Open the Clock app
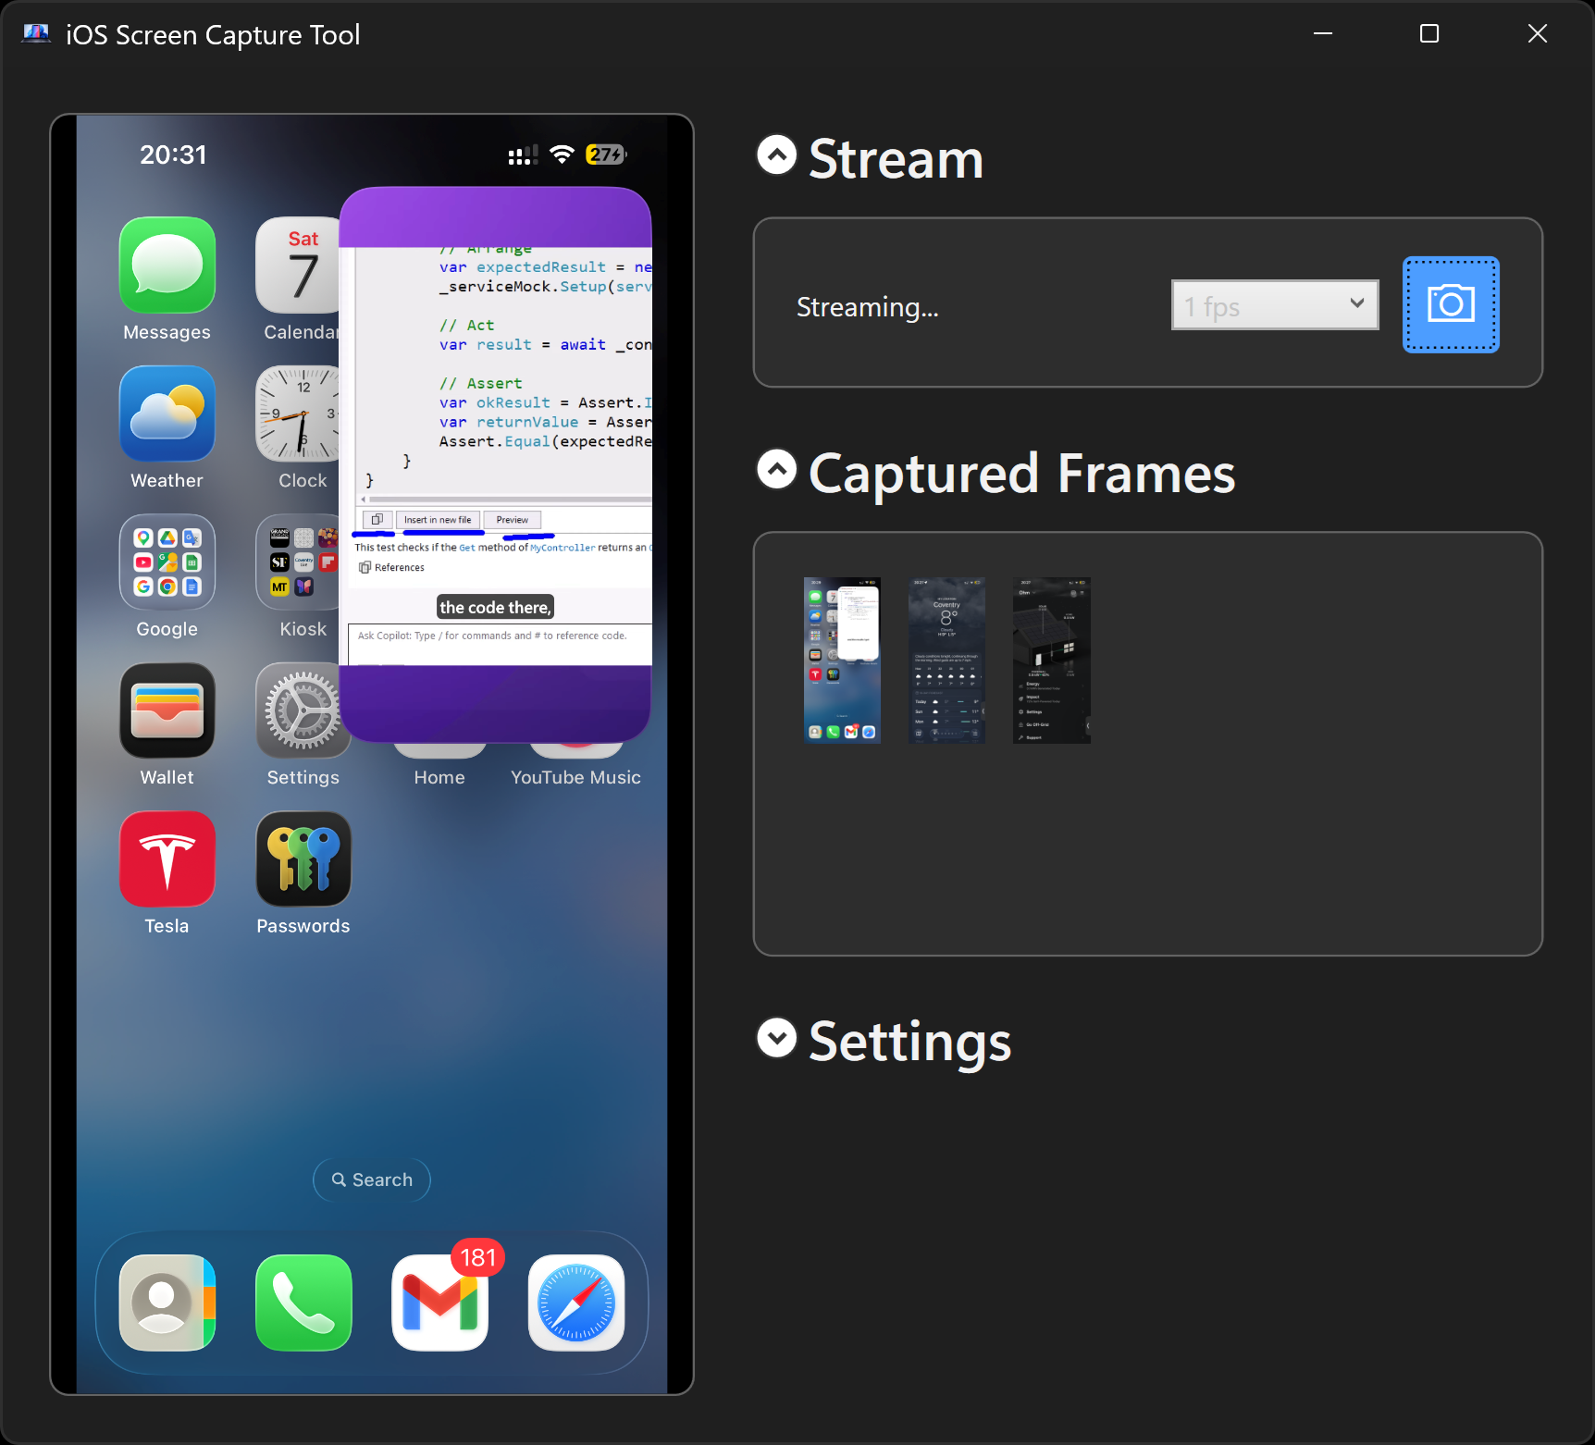The height and width of the screenshot is (1445, 1595). 302,414
